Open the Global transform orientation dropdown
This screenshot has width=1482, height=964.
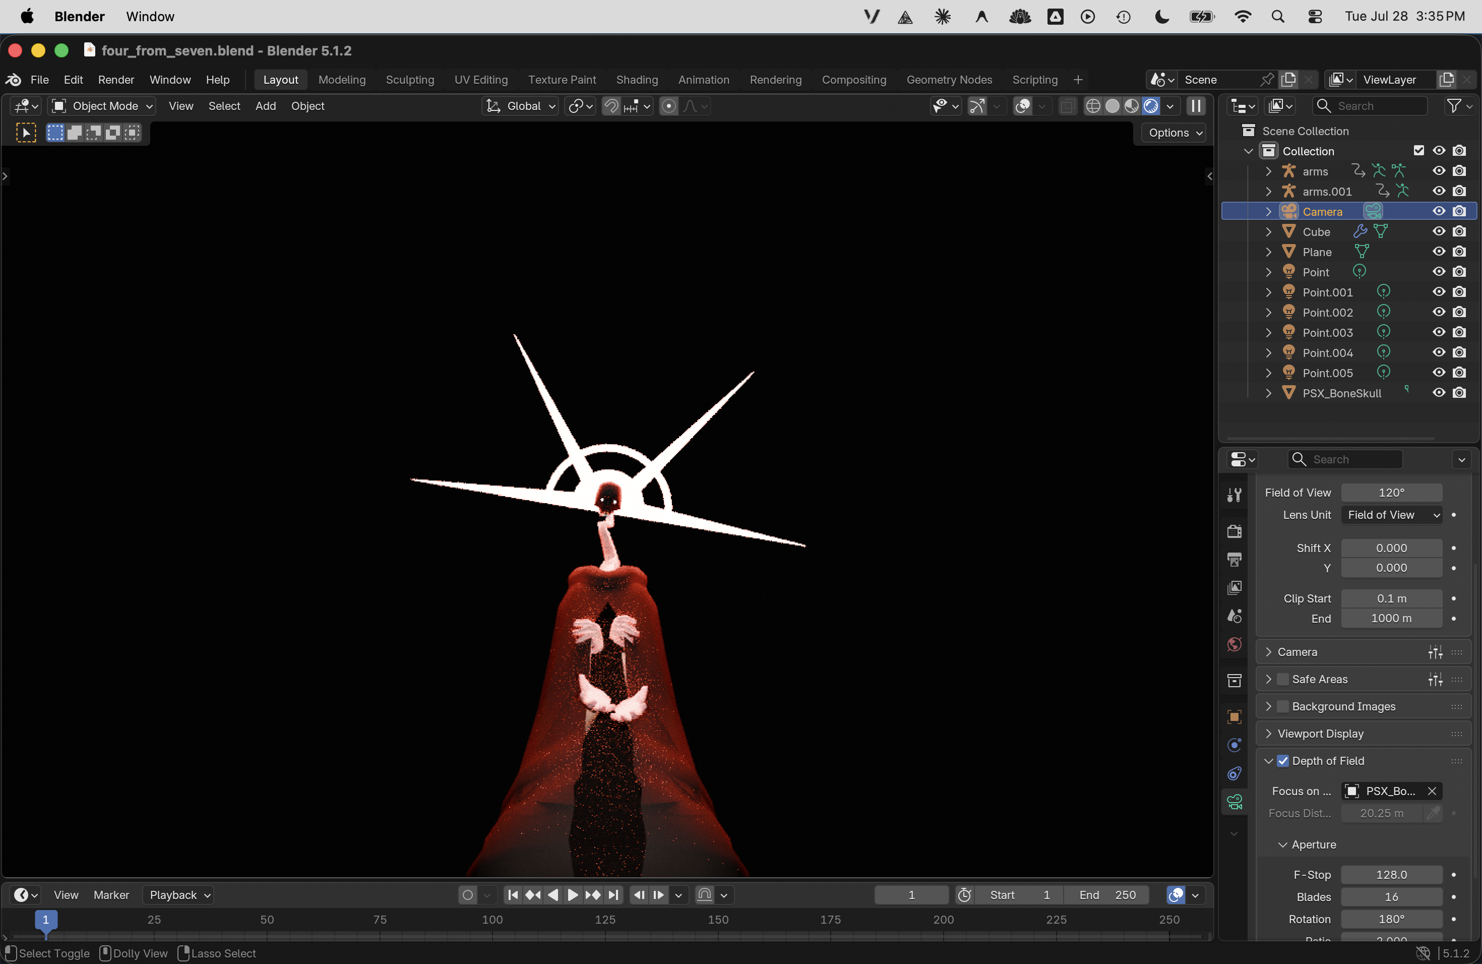[x=520, y=106]
